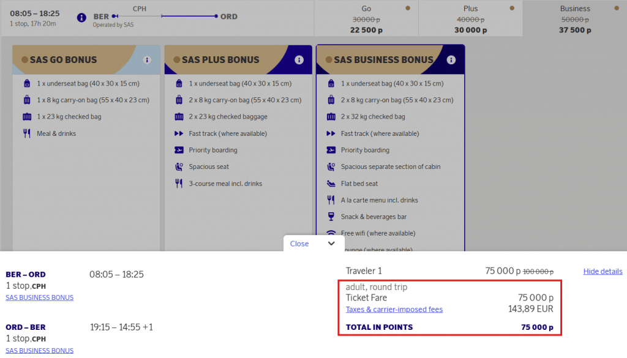Open info icon on SAS Go Bonus card
This screenshot has width=627, height=358.
(147, 60)
